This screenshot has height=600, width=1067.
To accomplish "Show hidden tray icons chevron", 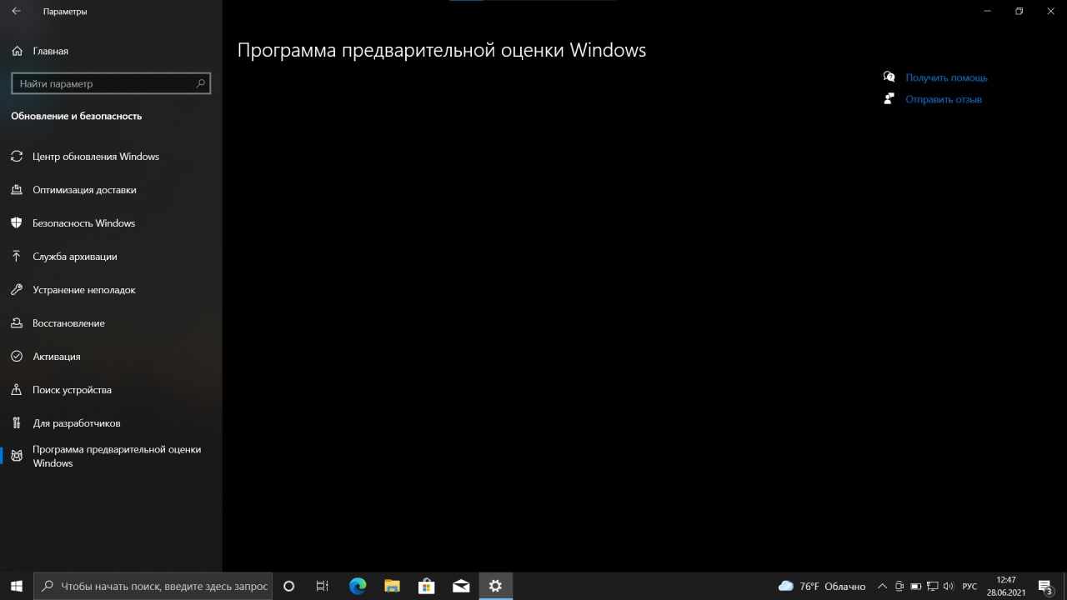I will (883, 586).
